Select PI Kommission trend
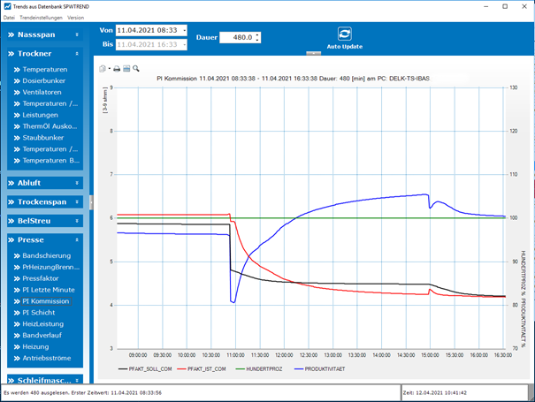 (x=46, y=301)
